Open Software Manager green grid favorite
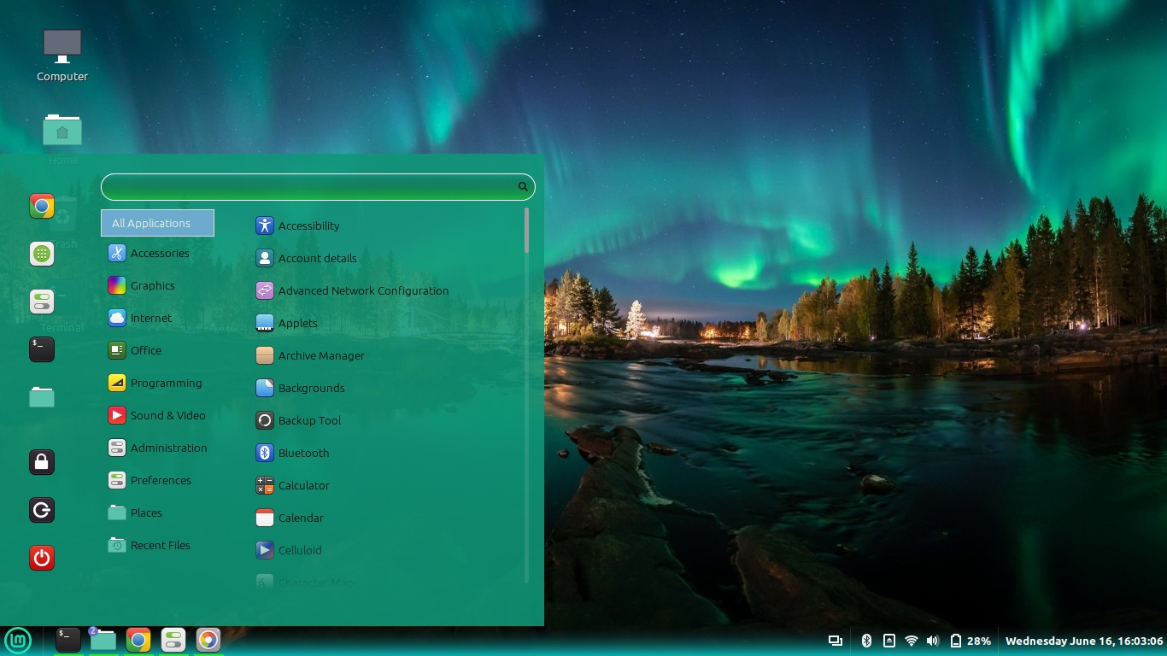1167x656 pixels. 42,254
